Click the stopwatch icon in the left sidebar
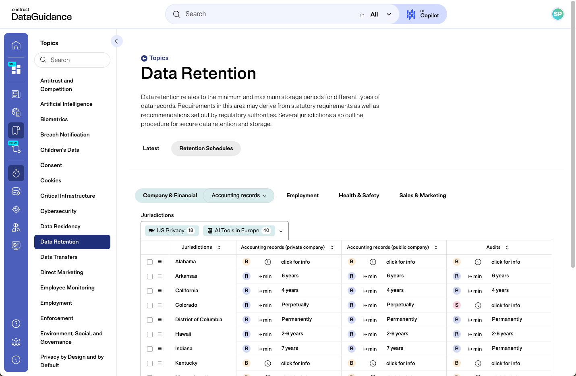 click(16, 173)
